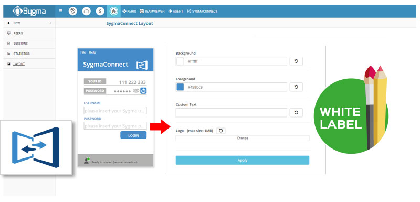This screenshot has height=202, width=420.
Task: Regenerate the password with the blue refresh icon
Action: coord(143,91)
